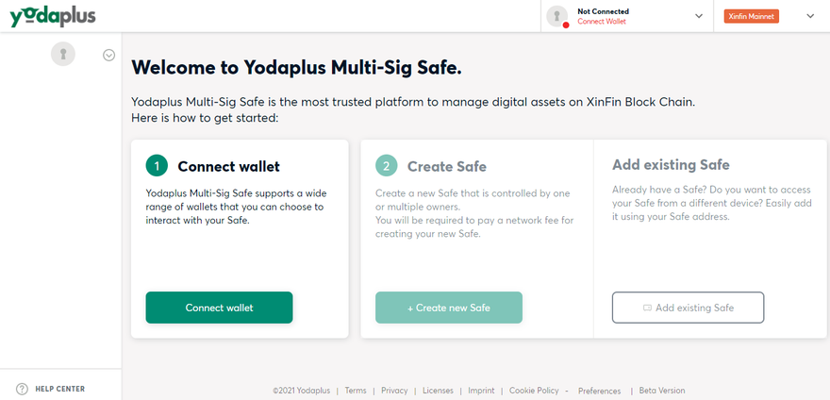Click the Yodaplus logo
Image resolution: width=830 pixels, height=400 pixels.
[x=52, y=16]
